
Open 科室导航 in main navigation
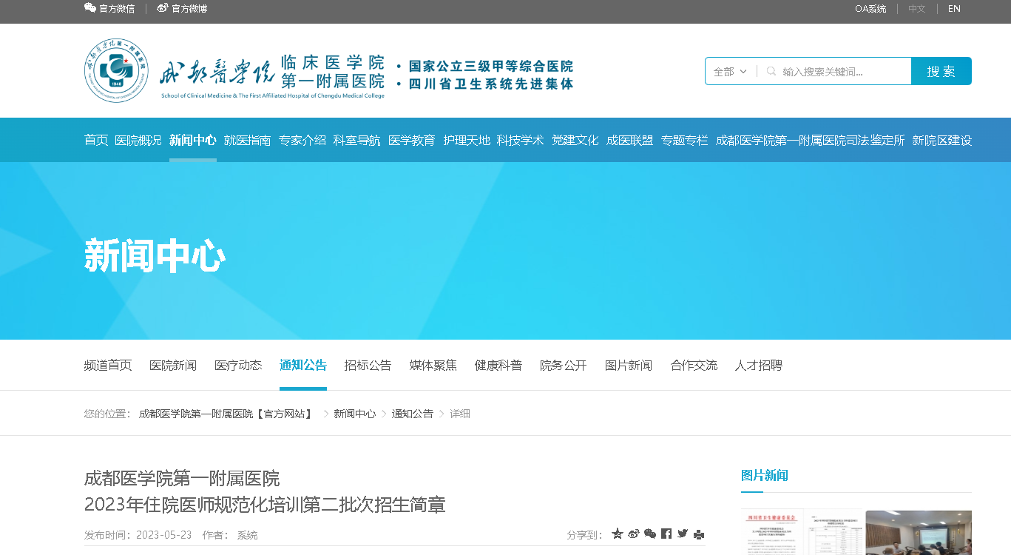pyautogui.click(x=356, y=141)
